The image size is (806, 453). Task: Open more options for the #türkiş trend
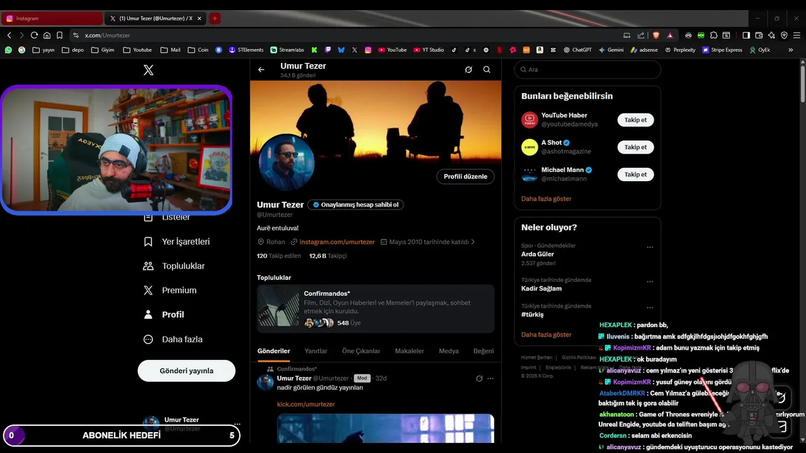point(650,308)
